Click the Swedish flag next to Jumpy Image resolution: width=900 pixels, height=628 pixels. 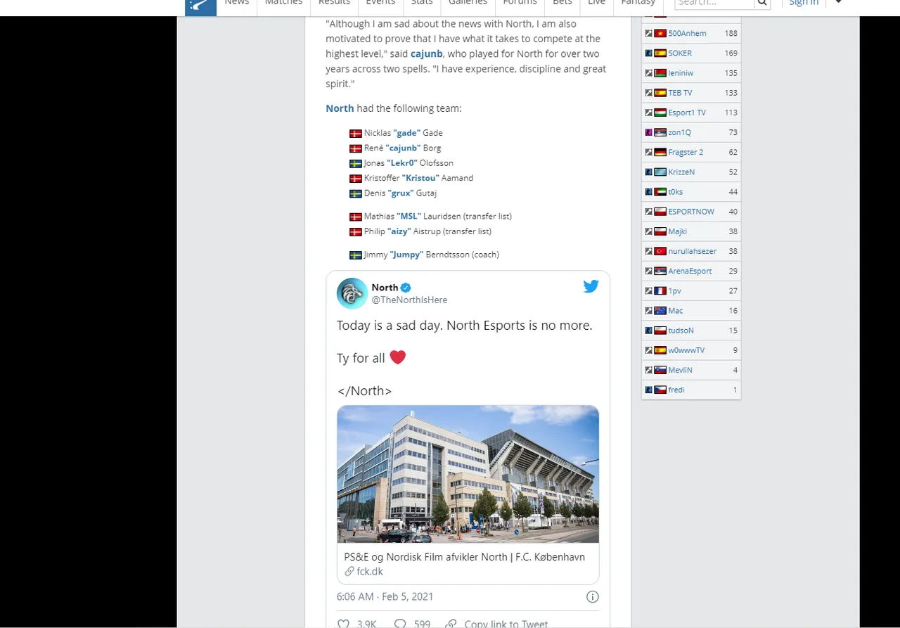[x=356, y=255]
